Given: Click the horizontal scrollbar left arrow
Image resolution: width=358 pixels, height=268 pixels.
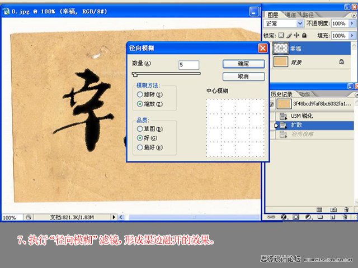Looking at the screenshot, I should 121,217.
